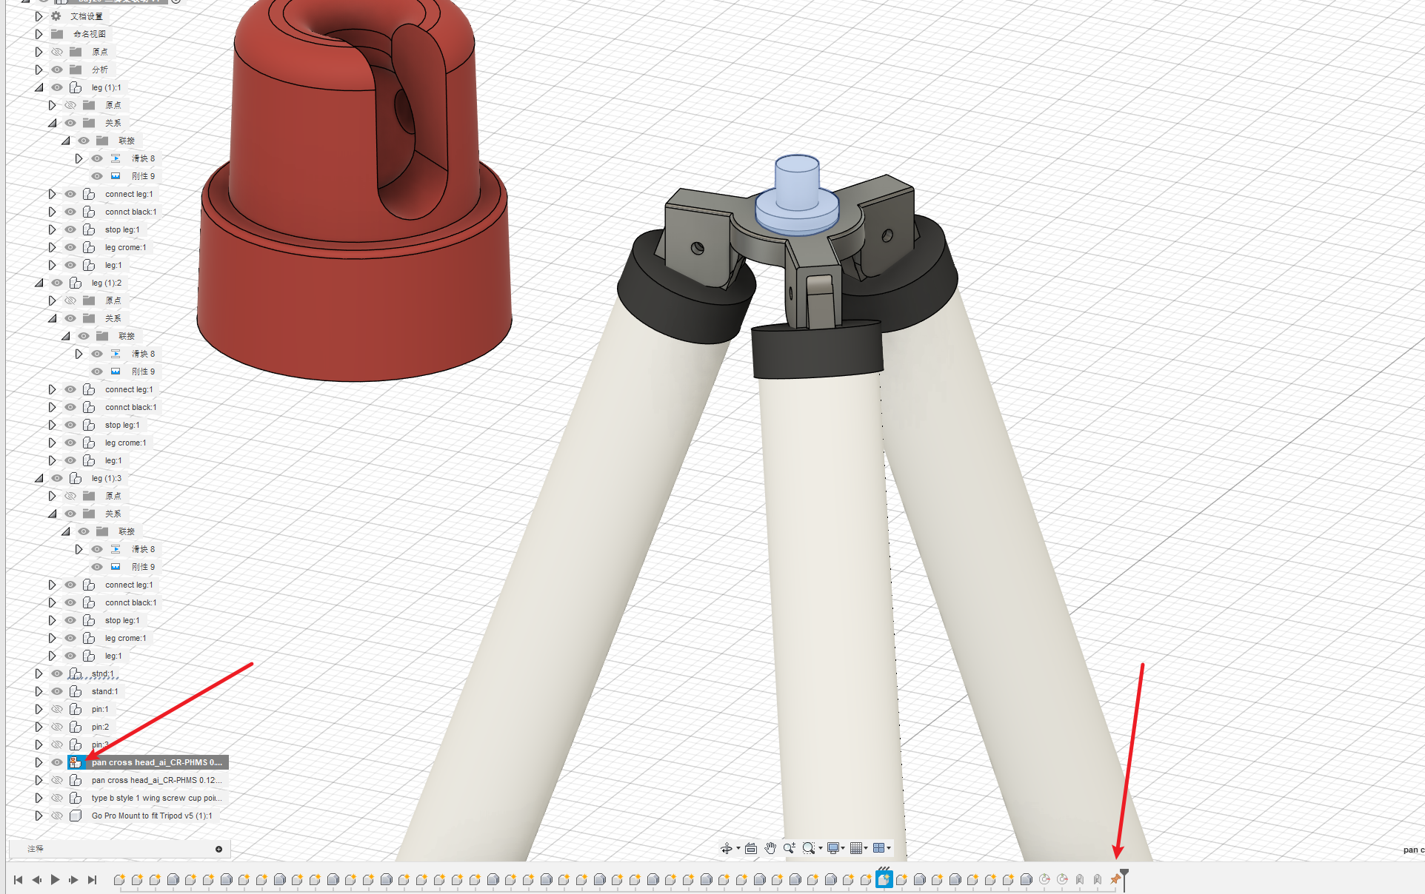Viewport: 1425px width, 894px height.
Task: Toggle visibility of Go Pro Mount component
Action: point(57,816)
